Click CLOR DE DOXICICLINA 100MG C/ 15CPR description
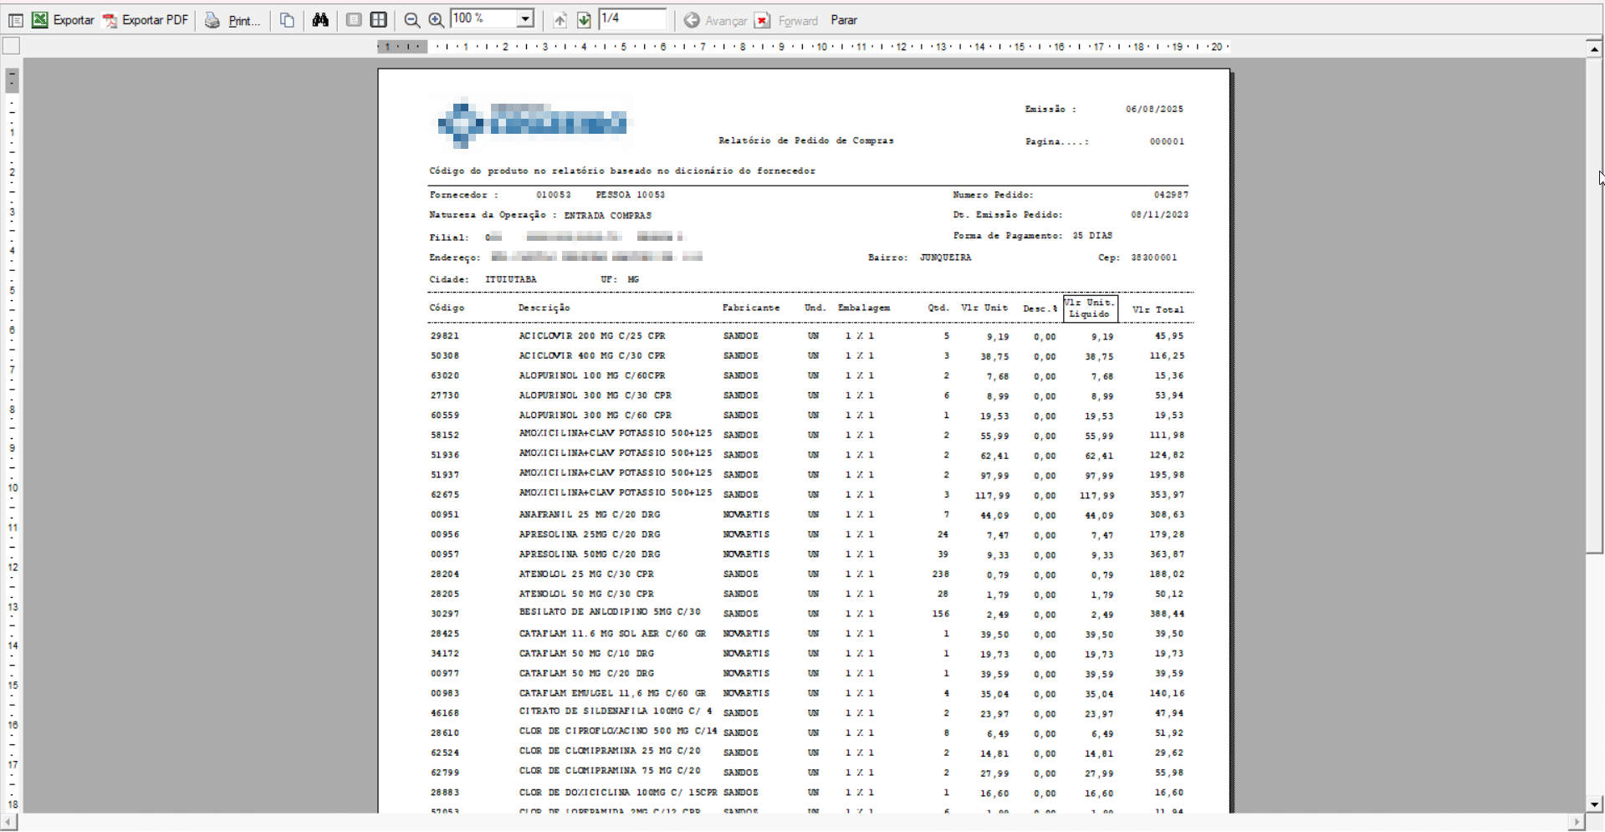Screen dimensions: 1605x832 tap(618, 793)
